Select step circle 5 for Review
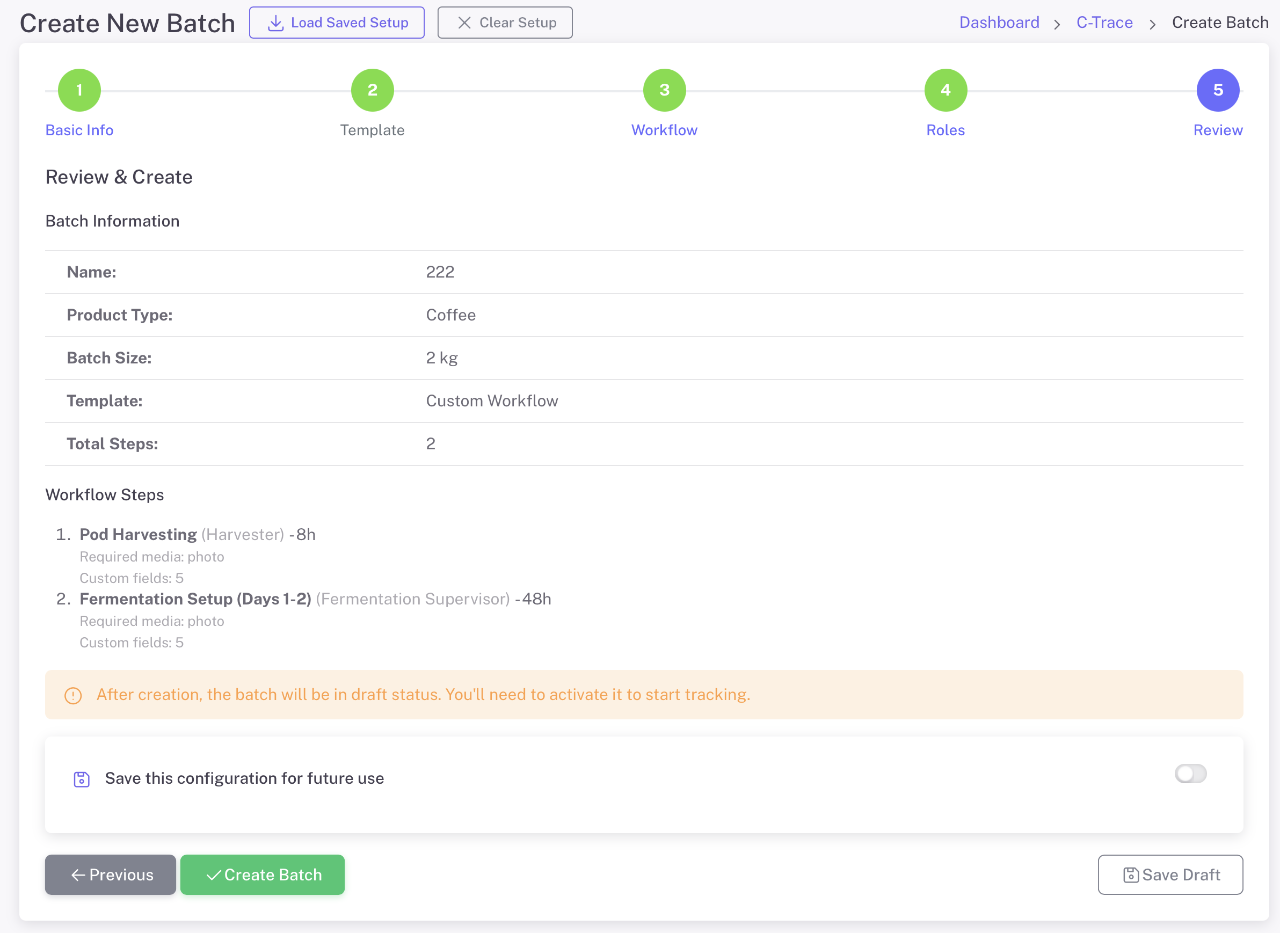Image resolution: width=1280 pixels, height=933 pixels. (1218, 90)
